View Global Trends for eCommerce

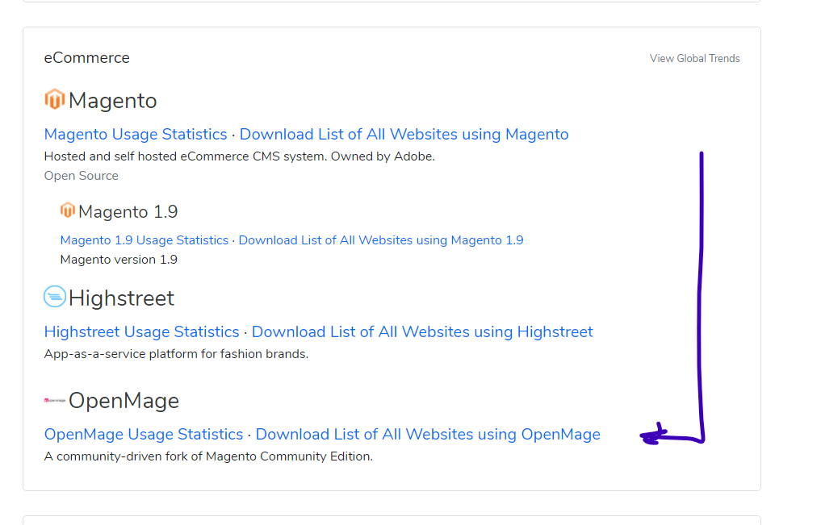pos(694,59)
